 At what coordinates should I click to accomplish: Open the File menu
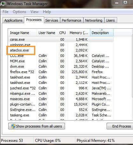point(5,12)
